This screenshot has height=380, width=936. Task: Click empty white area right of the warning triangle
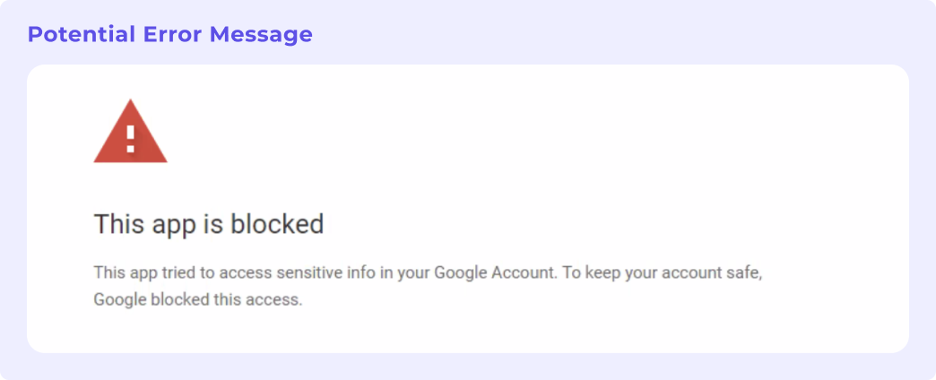pos(478,131)
